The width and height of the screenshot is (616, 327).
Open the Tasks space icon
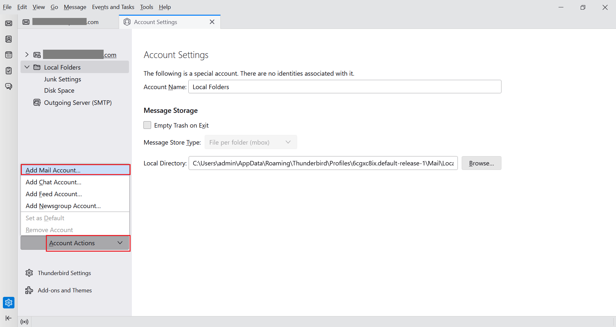[9, 71]
